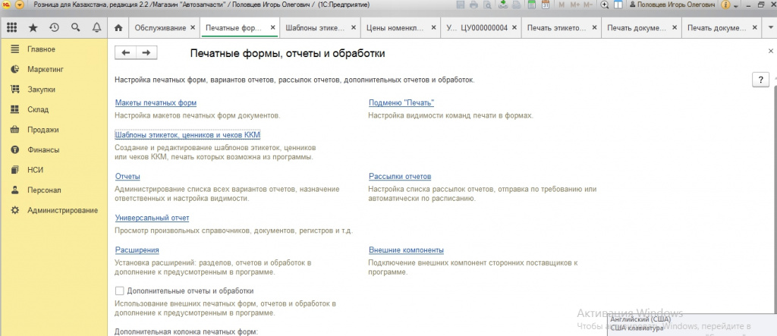The image size is (777, 336).
Task: Navigate back with the left arrow
Action: [125, 53]
